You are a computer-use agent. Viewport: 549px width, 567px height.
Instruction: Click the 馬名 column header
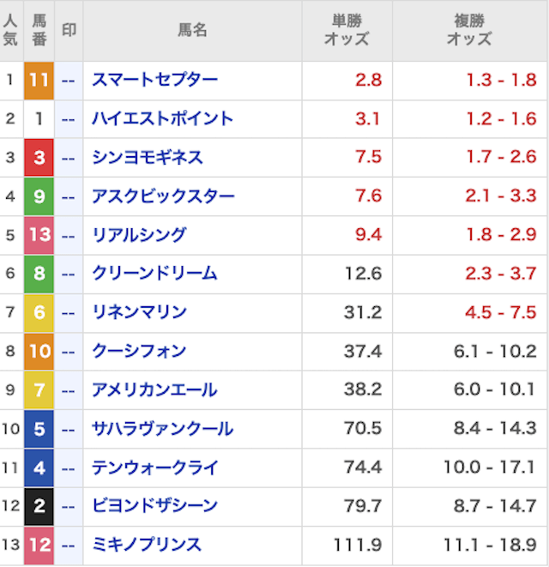coord(192,30)
